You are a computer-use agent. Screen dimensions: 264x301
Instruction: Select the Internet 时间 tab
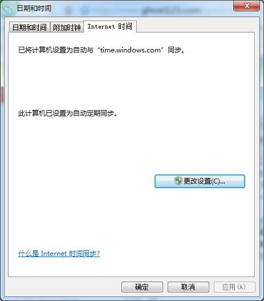coord(110,26)
